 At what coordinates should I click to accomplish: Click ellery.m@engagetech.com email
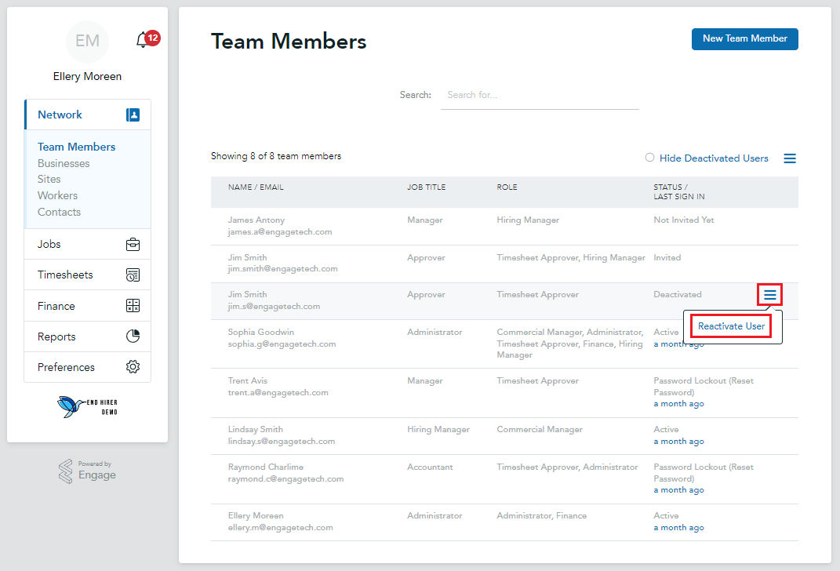coord(280,528)
